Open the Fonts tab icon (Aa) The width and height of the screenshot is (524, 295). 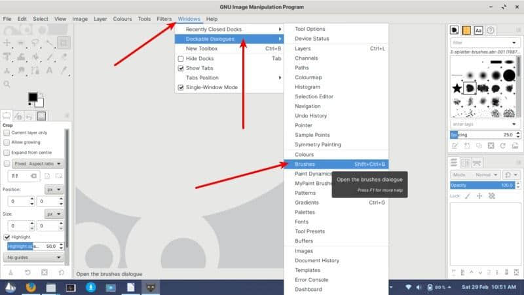[x=479, y=30]
